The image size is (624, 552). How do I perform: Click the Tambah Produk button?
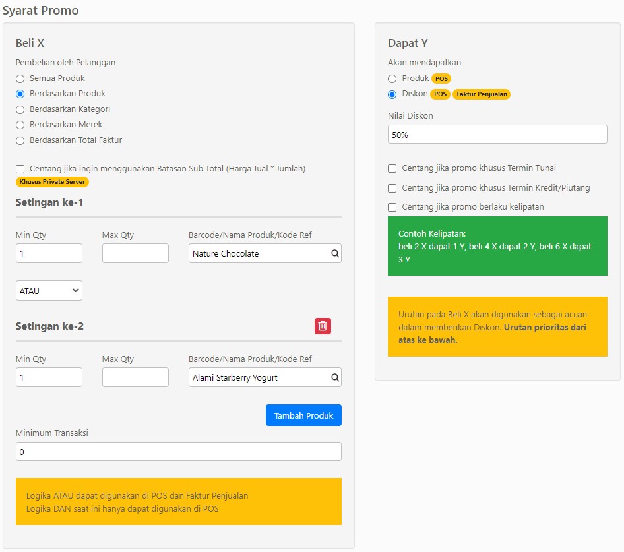[303, 415]
